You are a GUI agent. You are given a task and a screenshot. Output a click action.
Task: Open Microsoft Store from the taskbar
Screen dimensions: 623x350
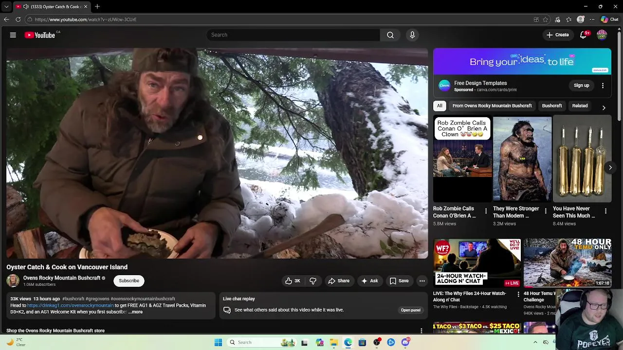(x=362, y=342)
